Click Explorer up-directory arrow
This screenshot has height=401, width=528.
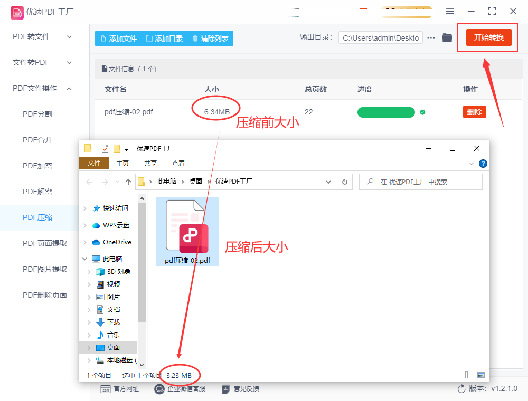128,182
